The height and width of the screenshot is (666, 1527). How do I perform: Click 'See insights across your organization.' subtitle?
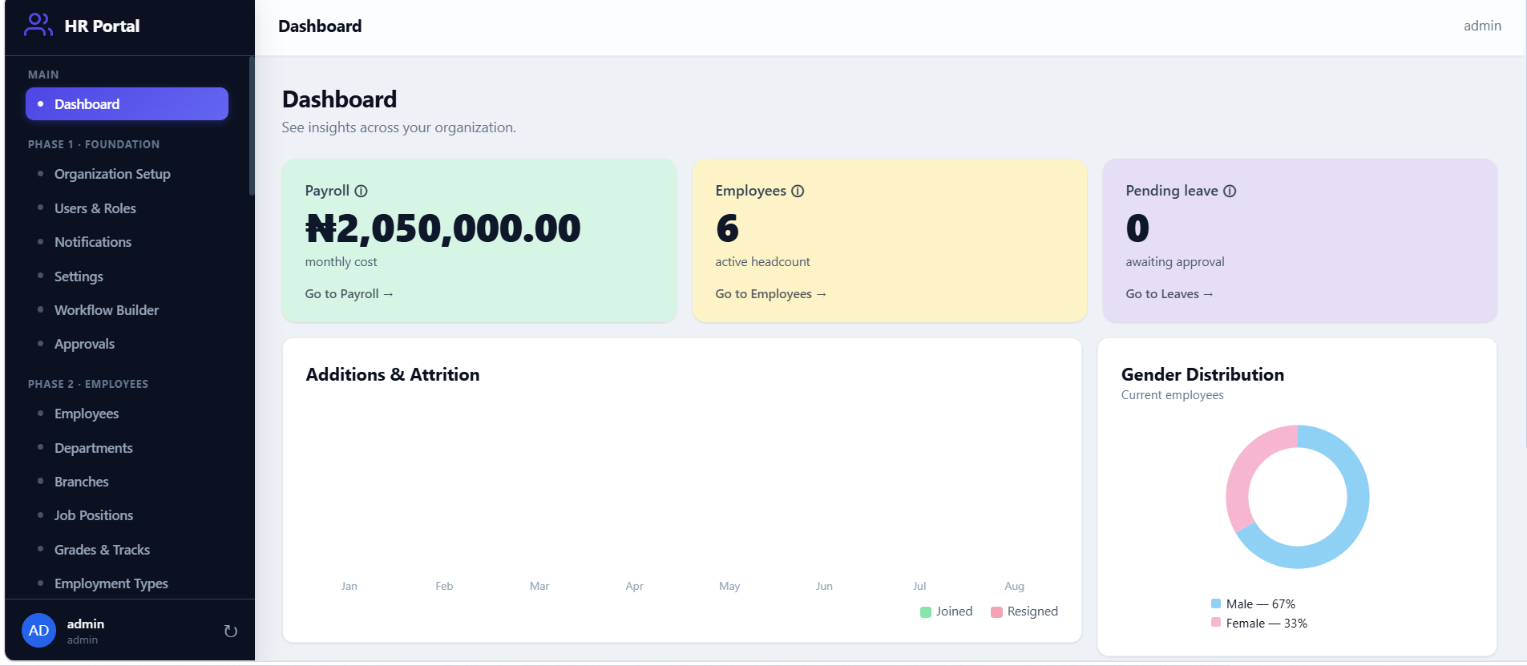coord(399,127)
